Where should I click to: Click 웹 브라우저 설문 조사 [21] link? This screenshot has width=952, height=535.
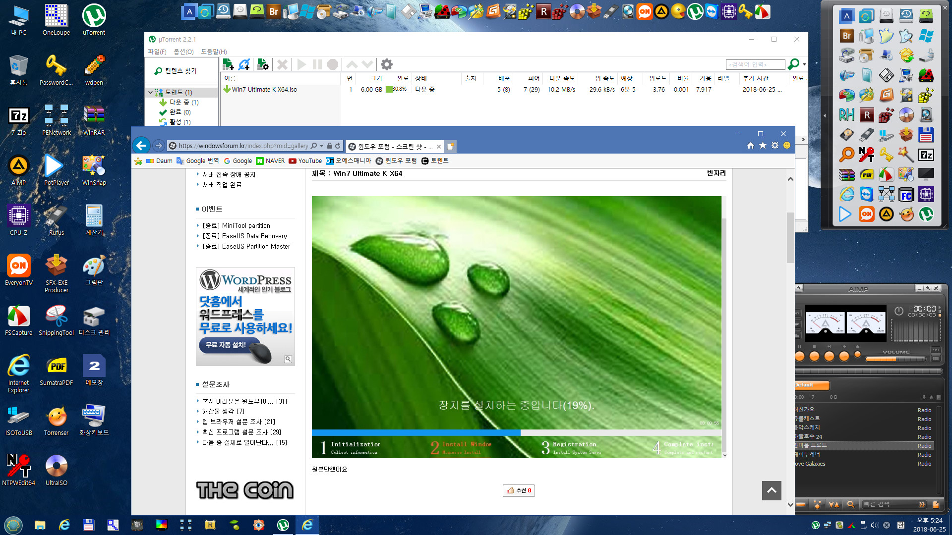238,422
